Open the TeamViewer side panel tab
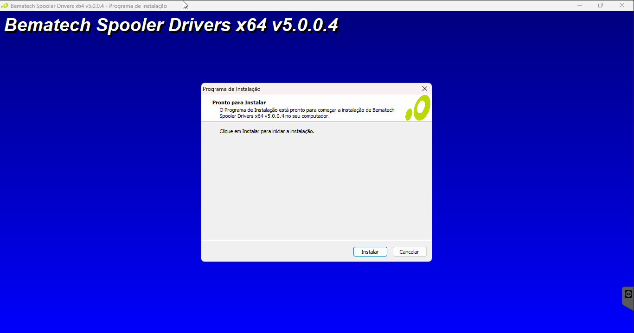The height and width of the screenshot is (333, 634). [x=628, y=298]
